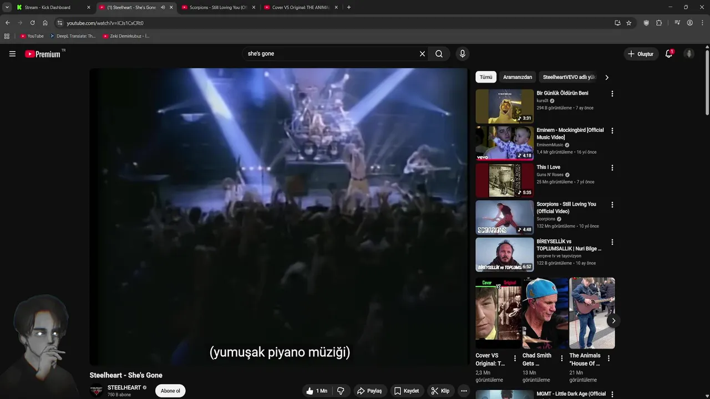Go back in browser history

tap(7, 23)
